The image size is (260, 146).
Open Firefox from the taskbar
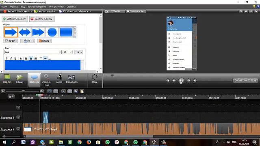point(89,142)
